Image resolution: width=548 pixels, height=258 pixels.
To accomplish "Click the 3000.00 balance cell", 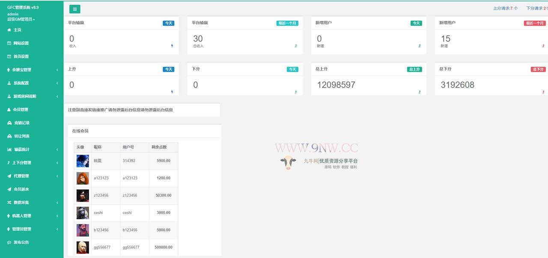I will [x=164, y=213].
